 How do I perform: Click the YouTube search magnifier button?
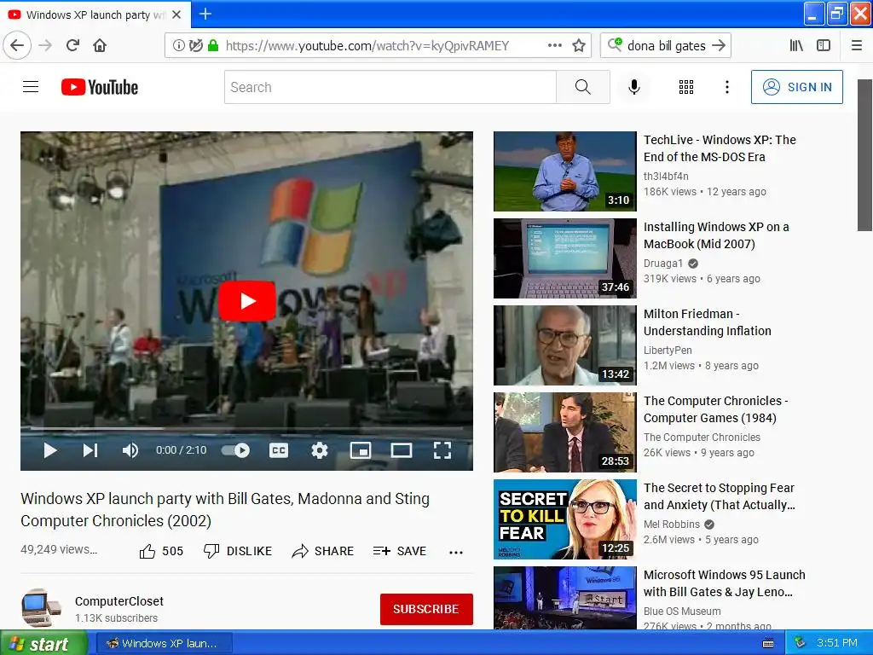(x=583, y=87)
